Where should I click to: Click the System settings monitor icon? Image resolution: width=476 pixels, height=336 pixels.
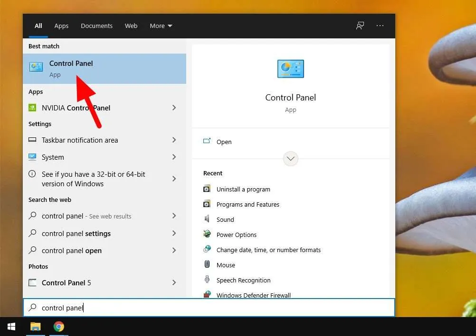click(x=32, y=157)
